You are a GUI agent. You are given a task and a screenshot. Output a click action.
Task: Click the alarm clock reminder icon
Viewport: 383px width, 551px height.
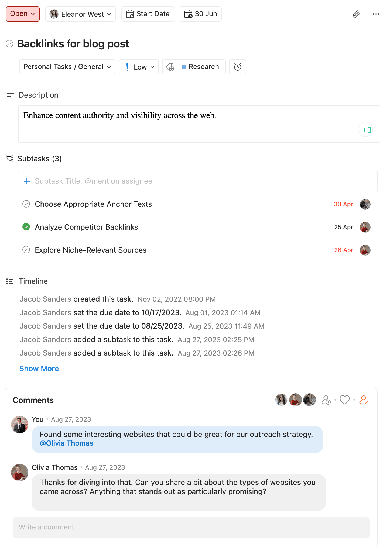tap(237, 67)
